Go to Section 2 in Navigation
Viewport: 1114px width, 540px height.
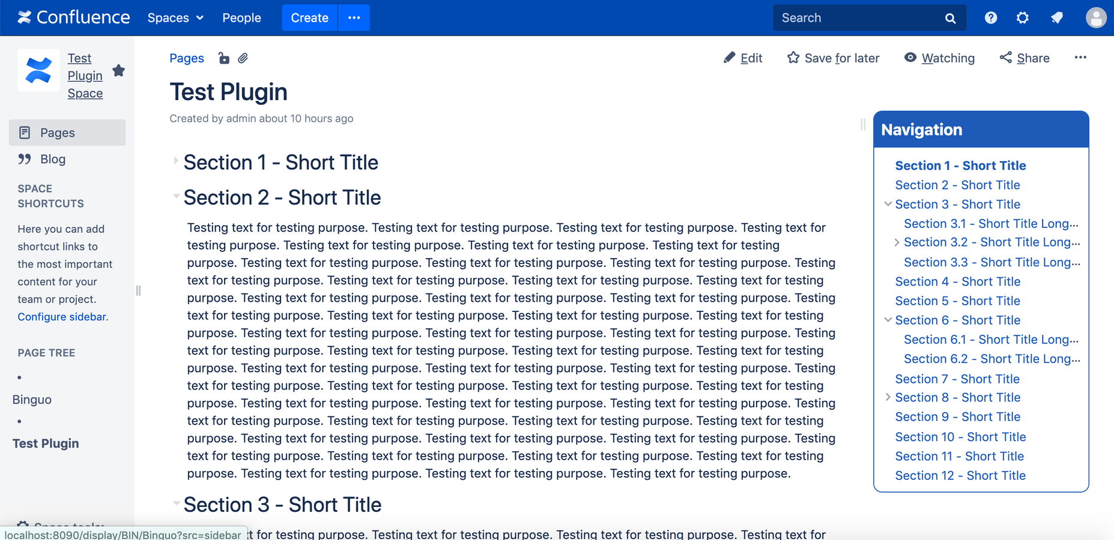pos(957,185)
